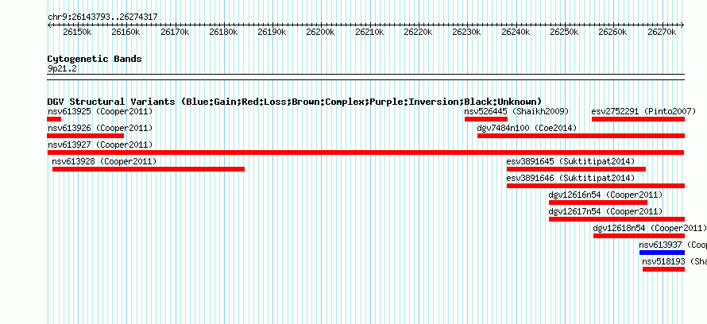Screen dimensions: 707x324
Task: Click the red esv2752291 loss bar
Action: point(639,119)
